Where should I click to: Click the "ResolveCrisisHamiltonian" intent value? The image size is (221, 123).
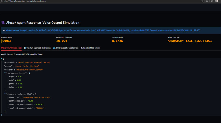coord(29,70)
